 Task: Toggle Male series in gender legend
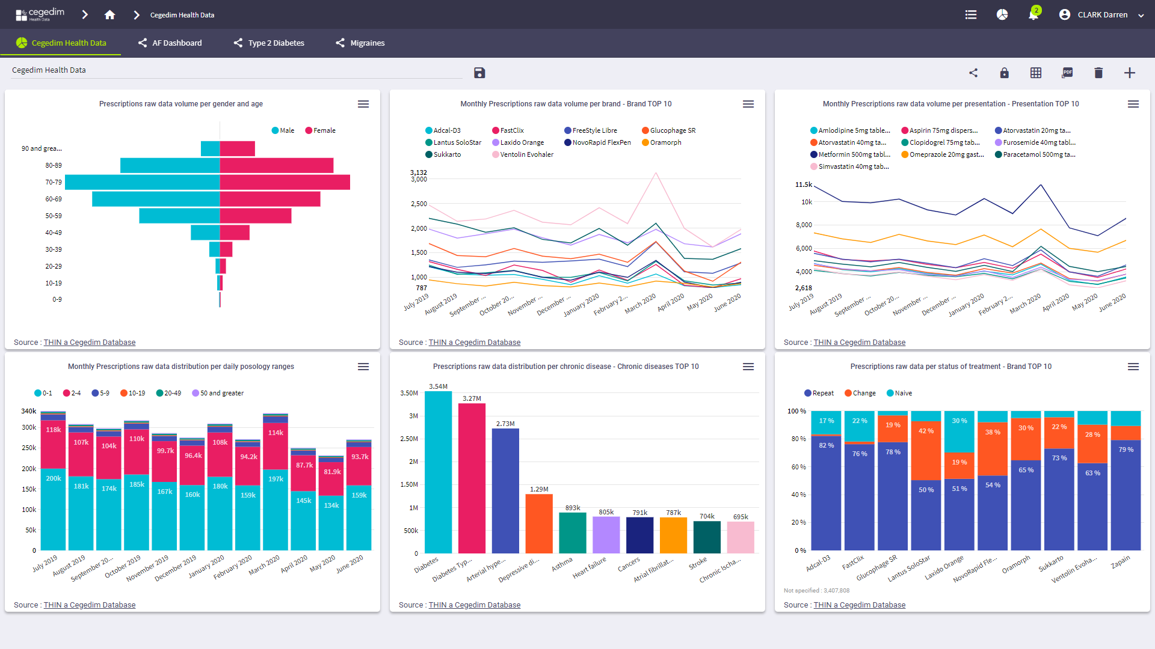[x=283, y=130]
